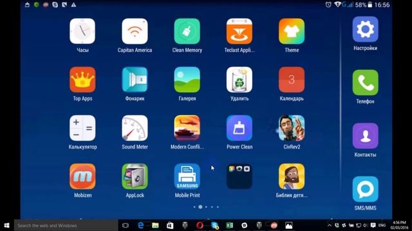412x231 pixels.
Task: Tap the warning triangle notification icon
Action: (x=74, y=4)
